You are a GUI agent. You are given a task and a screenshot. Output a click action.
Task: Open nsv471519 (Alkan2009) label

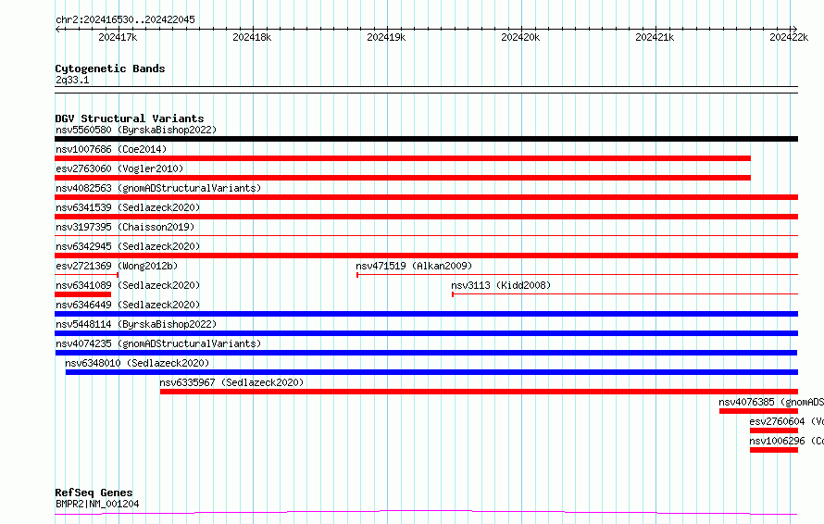tap(414, 266)
